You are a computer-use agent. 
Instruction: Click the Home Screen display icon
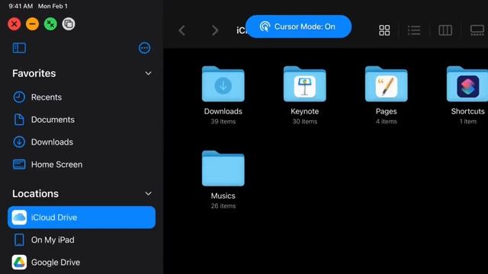[19, 164]
